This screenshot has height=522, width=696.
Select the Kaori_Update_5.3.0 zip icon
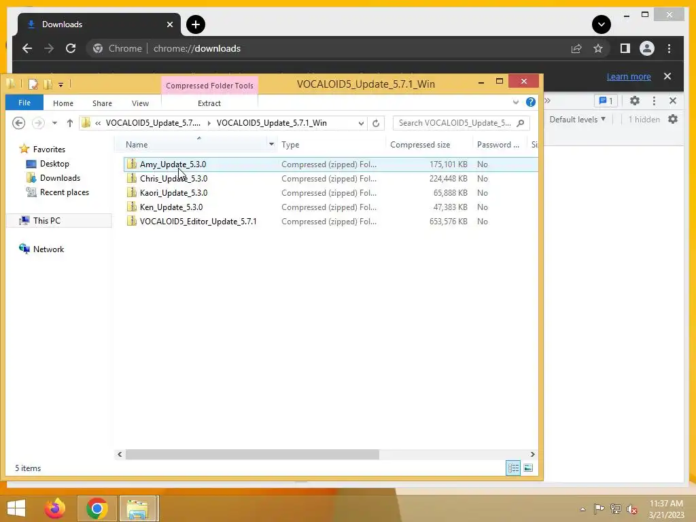coord(131,192)
